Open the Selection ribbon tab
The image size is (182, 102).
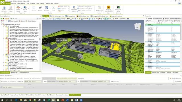pos(13,4)
